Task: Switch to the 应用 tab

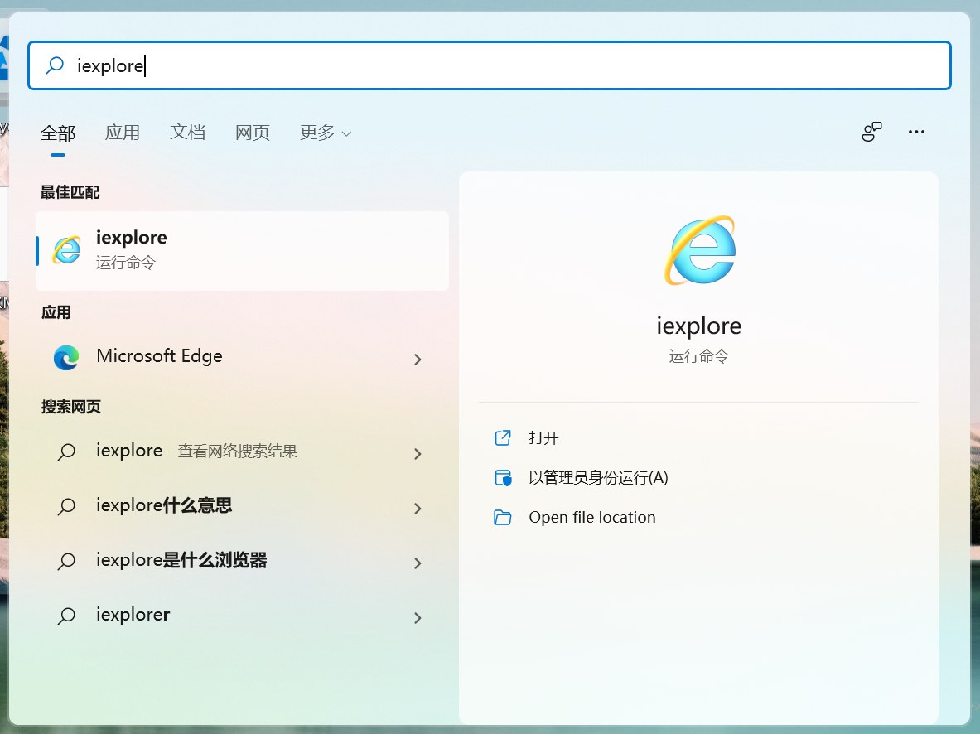Action: pyautogui.click(x=122, y=133)
